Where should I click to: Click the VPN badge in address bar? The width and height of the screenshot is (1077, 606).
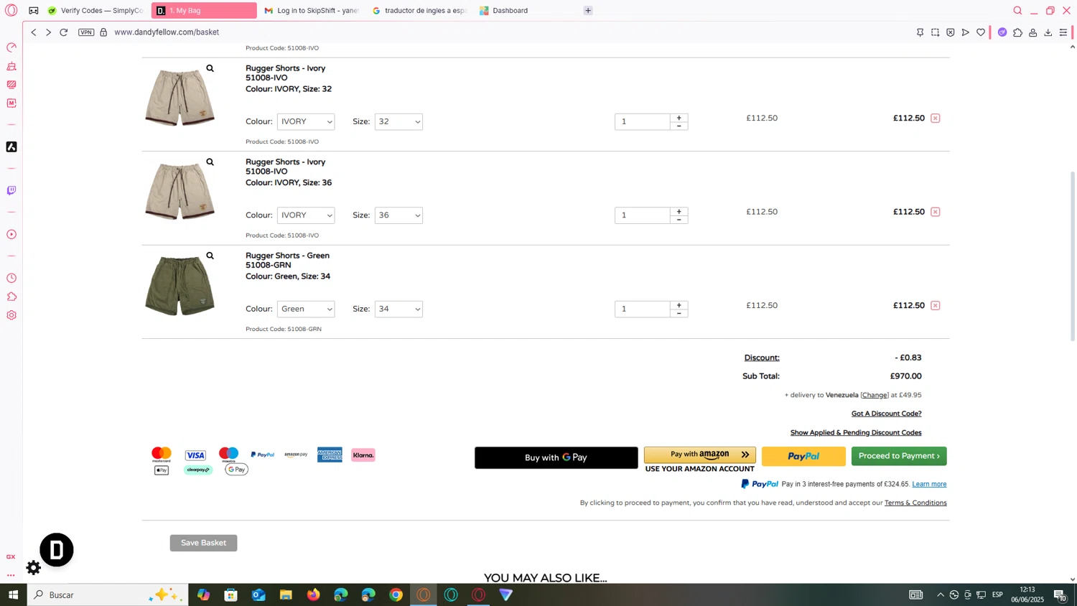(x=86, y=32)
